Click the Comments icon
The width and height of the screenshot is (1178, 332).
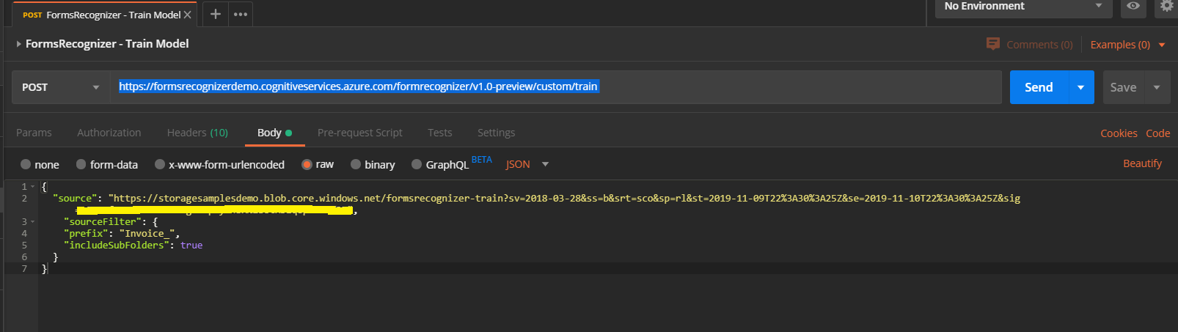[993, 44]
